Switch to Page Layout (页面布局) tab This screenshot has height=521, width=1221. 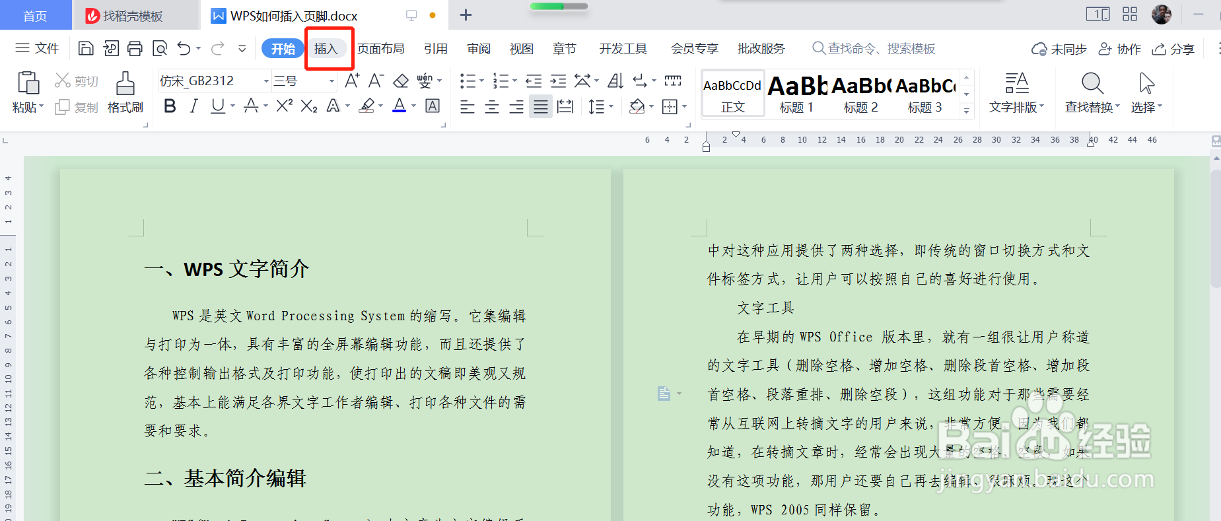[381, 48]
